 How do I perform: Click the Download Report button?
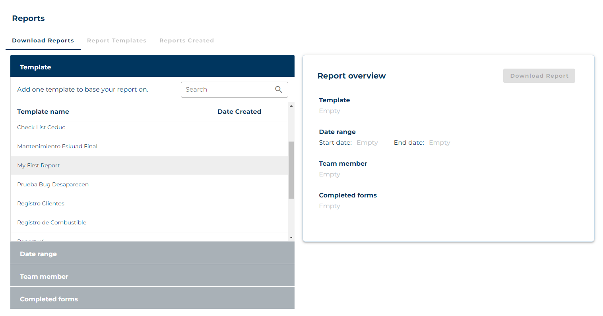pyautogui.click(x=539, y=76)
